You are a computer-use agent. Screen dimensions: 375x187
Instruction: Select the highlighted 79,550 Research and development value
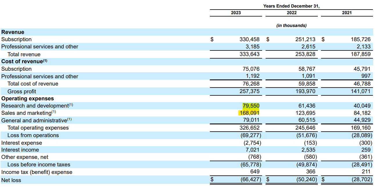coord(251,106)
